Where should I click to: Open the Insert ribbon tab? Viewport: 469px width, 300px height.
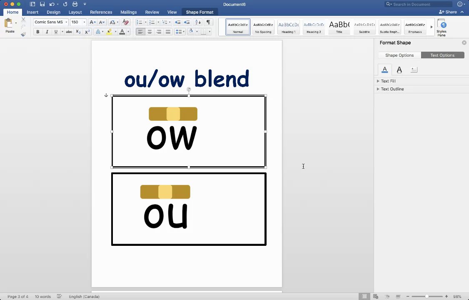click(32, 12)
